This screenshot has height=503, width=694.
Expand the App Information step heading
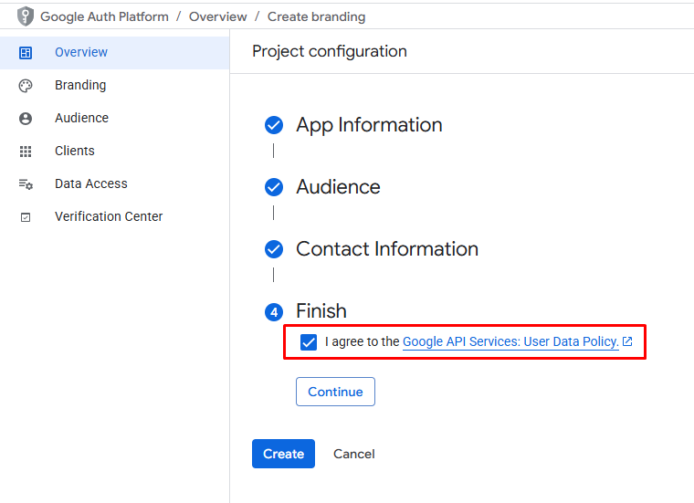click(x=369, y=125)
